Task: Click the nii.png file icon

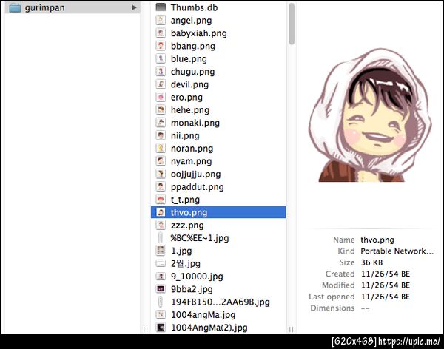Action: [x=161, y=135]
